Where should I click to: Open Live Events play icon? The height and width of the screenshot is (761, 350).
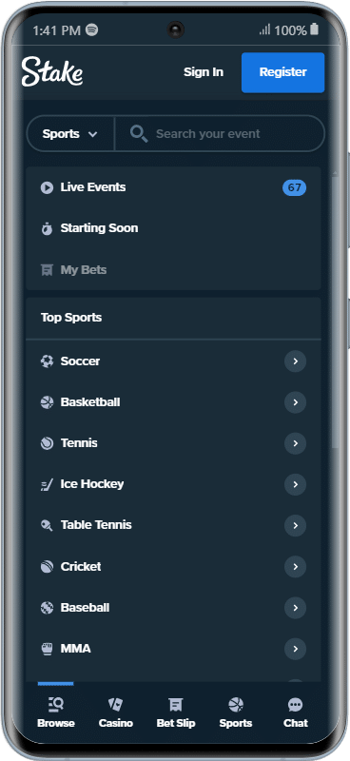(x=47, y=187)
